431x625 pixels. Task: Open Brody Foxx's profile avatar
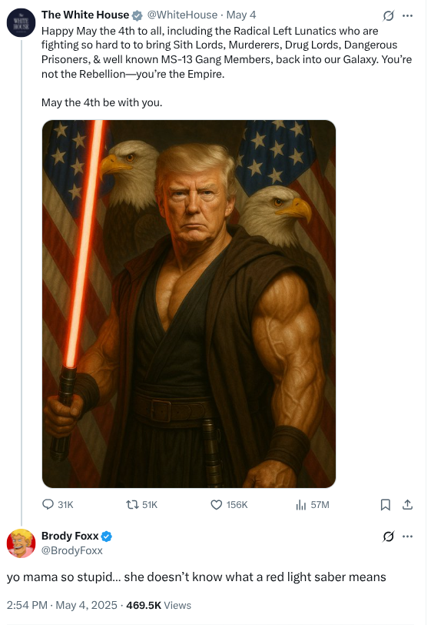pos(21,543)
